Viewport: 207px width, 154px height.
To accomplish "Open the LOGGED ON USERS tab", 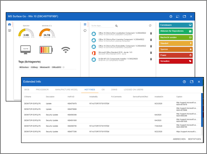I will (133, 90).
